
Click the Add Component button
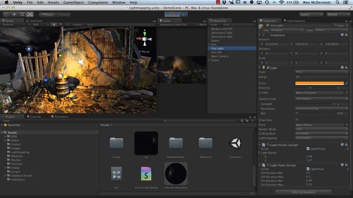click(x=303, y=192)
